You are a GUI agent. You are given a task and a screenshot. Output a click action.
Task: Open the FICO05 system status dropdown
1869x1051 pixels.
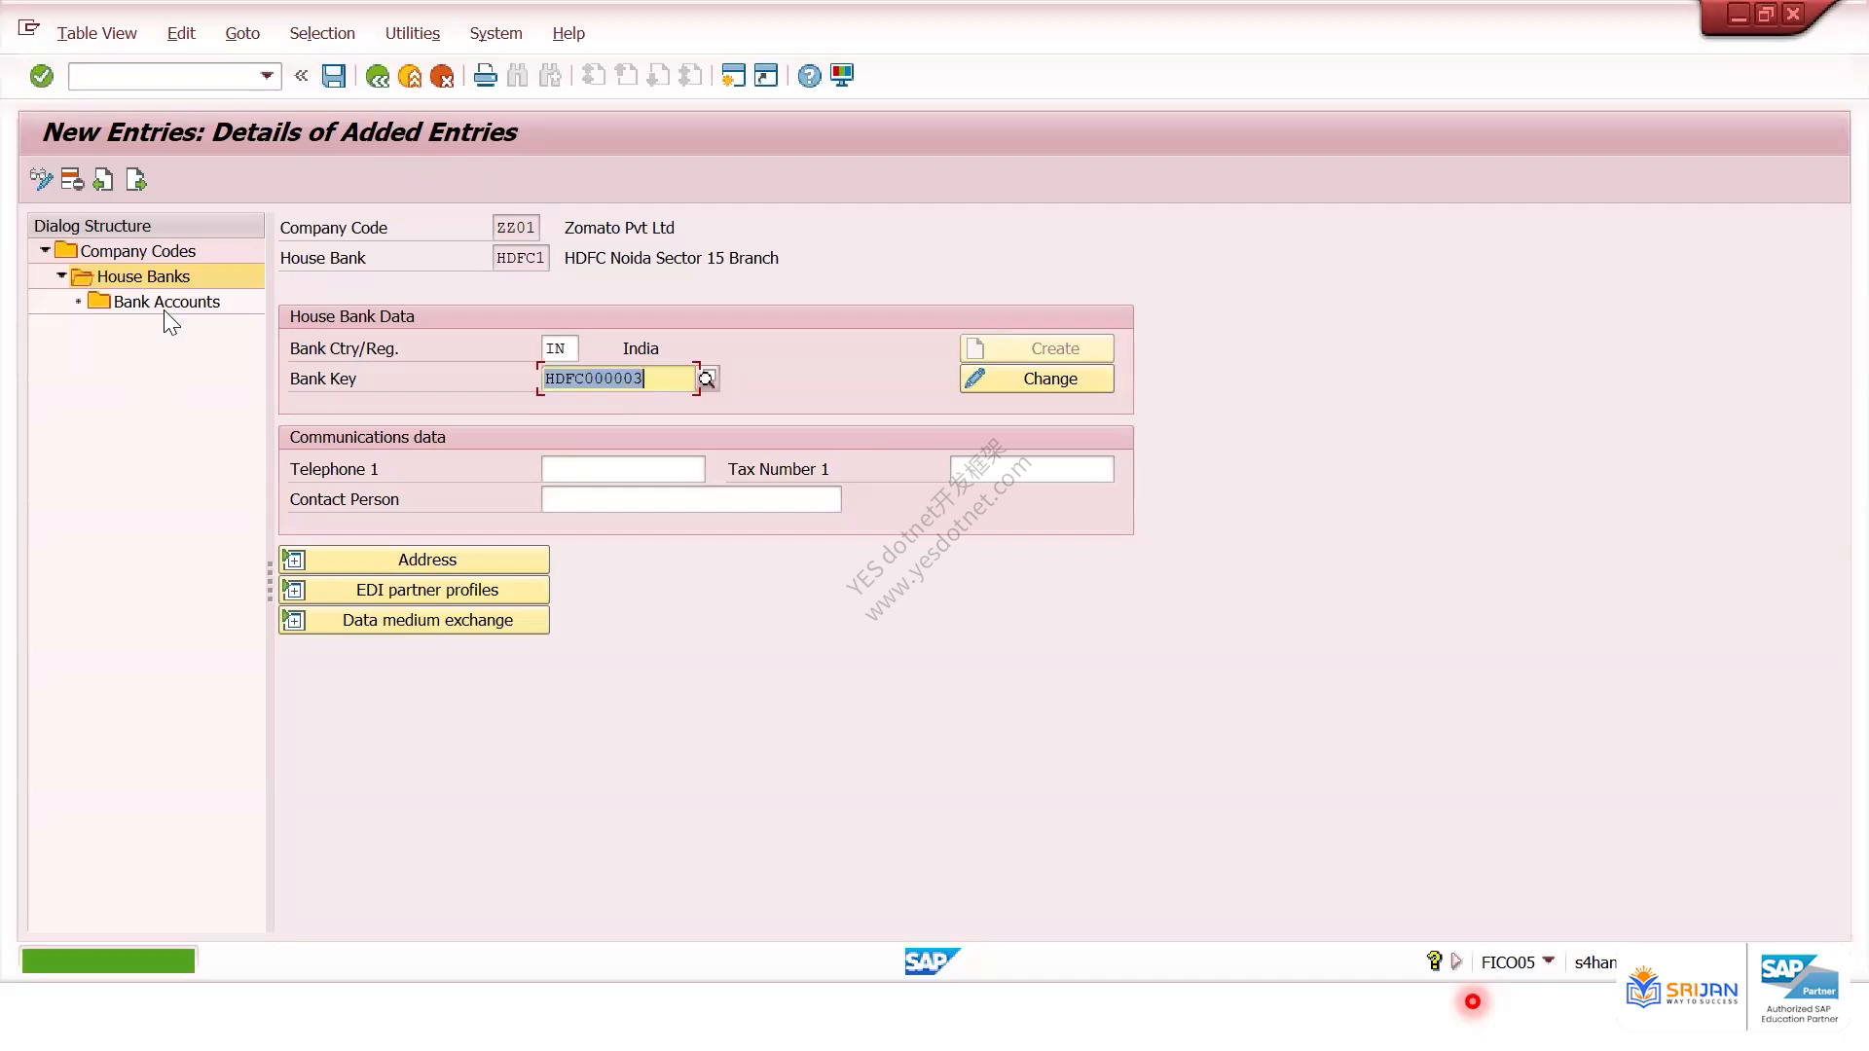coord(1548,961)
